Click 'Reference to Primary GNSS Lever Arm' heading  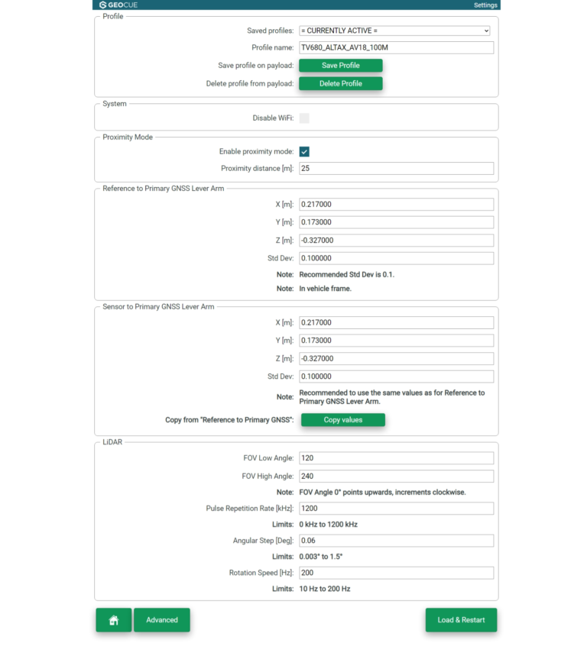164,189
